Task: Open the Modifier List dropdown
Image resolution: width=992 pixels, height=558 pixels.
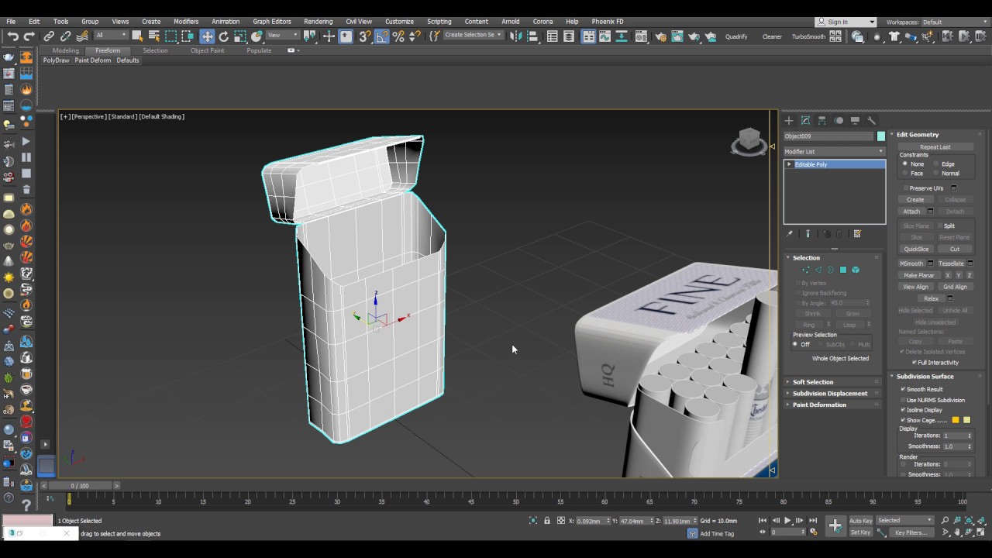Action: 834,152
